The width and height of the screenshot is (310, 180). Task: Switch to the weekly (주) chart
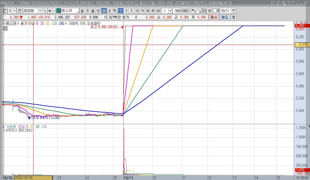click(88, 11)
